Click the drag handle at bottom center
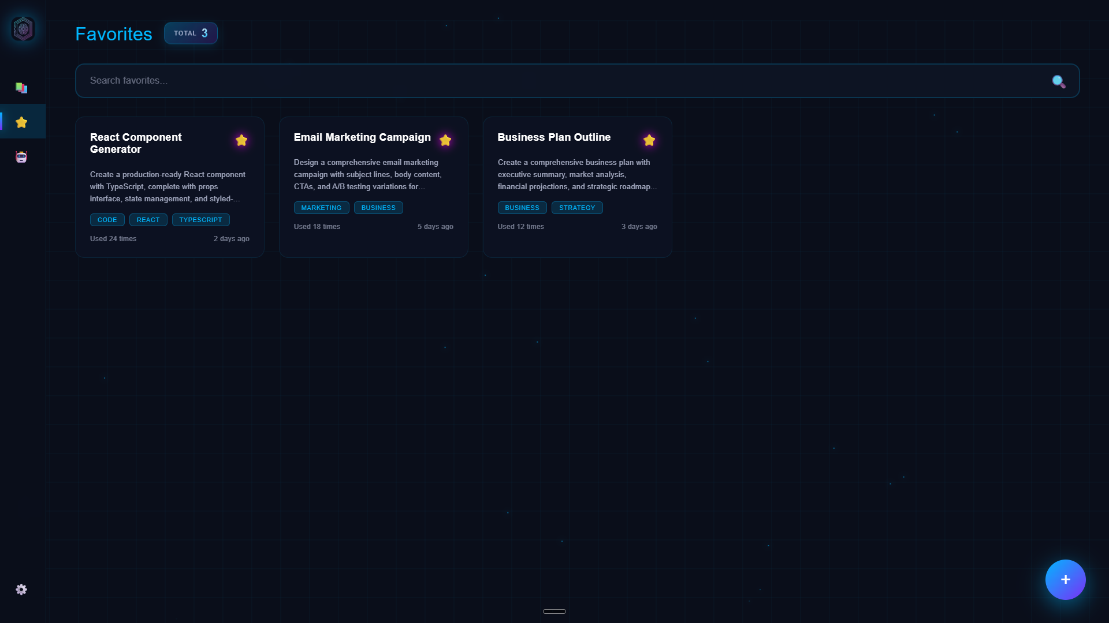Viewport: 1109px width, 623px height. pos(554,611)
